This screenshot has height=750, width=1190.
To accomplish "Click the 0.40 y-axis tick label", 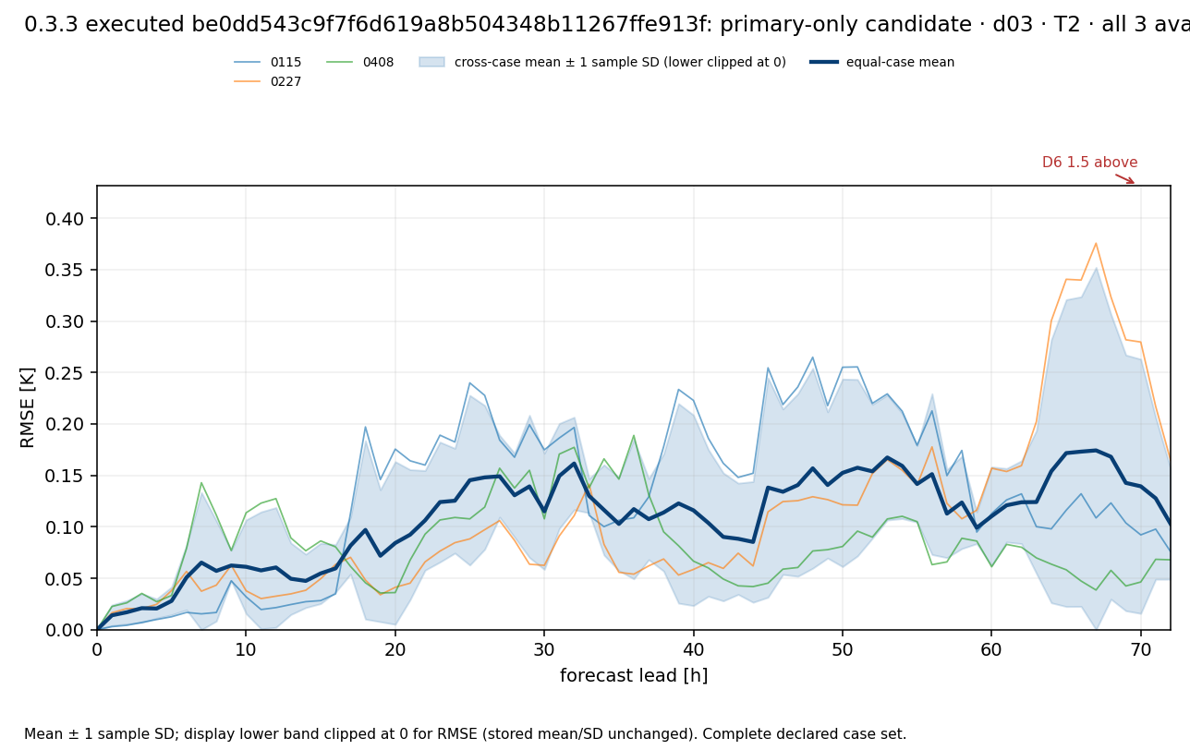I will pos(65,219).
